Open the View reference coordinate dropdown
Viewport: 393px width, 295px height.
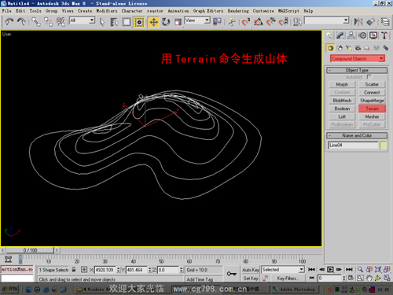point(197,20)
